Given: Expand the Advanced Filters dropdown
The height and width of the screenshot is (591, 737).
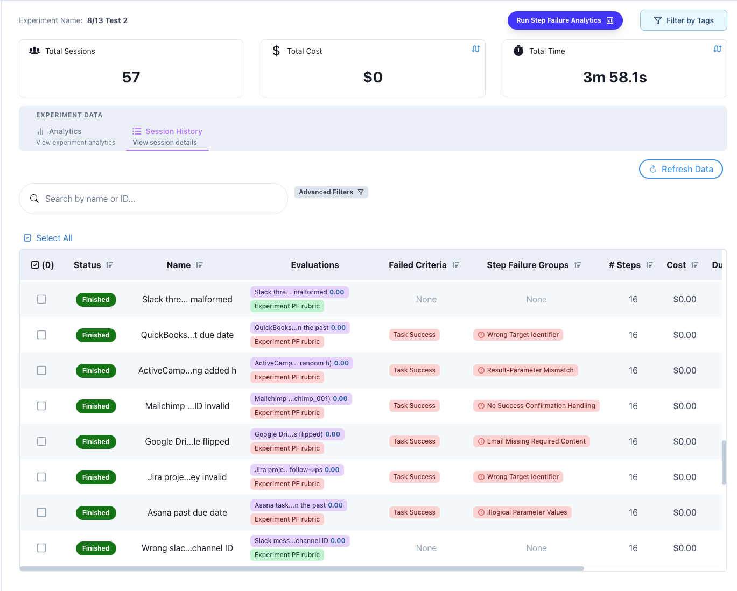Looking at the screenshot, I should [331, 192].
